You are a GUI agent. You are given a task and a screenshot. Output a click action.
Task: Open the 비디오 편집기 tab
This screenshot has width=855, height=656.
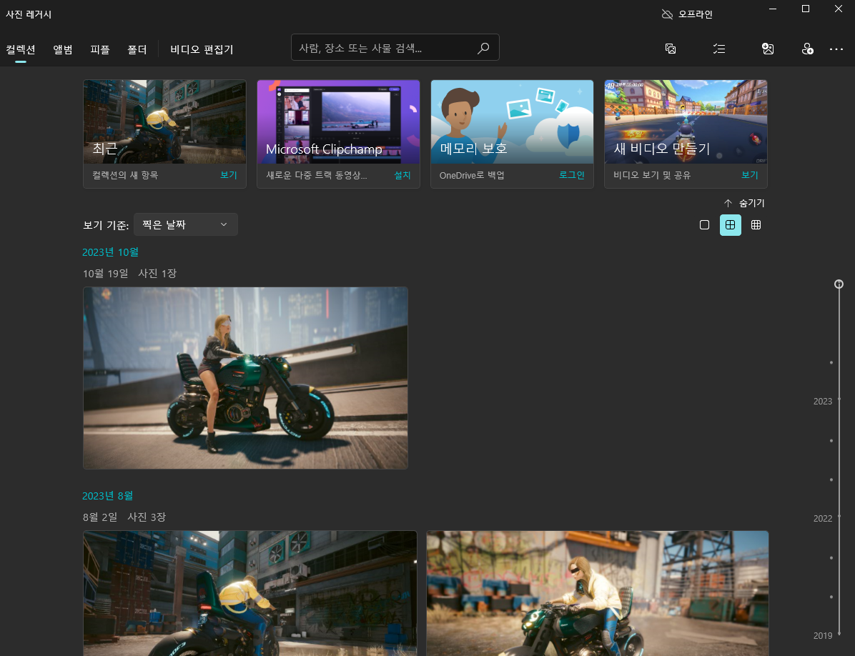coord(202,49)
